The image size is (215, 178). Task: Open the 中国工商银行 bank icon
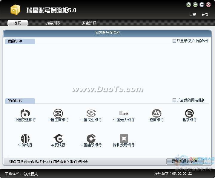click(58, 114)
